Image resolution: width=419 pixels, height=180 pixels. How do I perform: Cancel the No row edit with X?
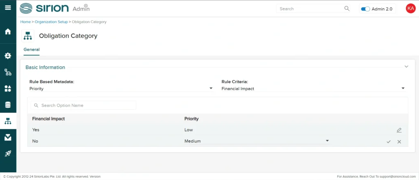coord(399,141)
